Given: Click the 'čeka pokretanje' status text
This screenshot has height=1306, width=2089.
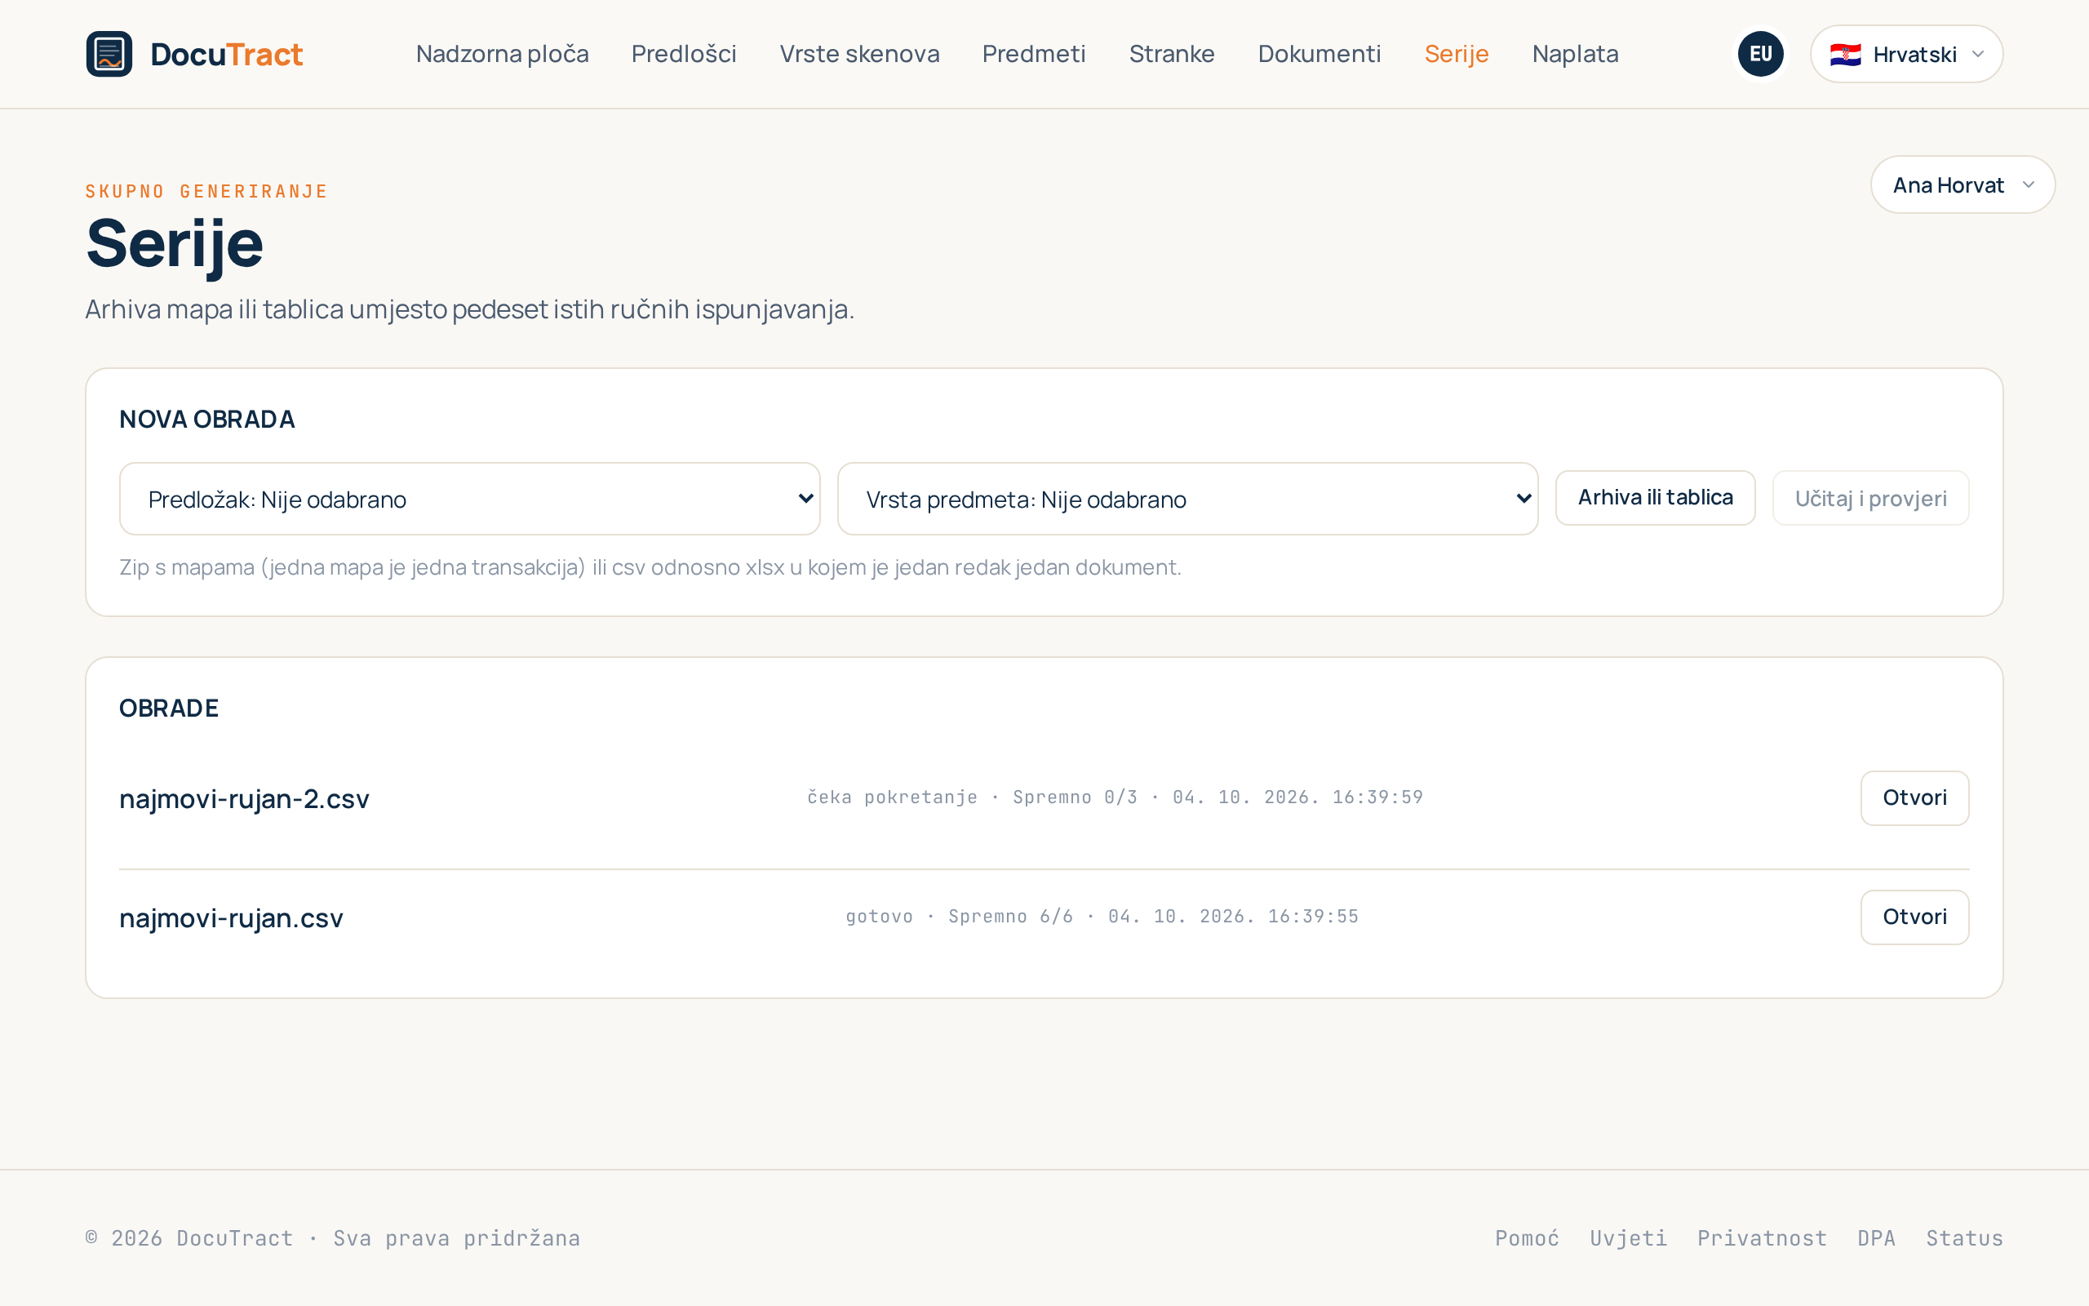Looking at the screenshot, I should pos(893,797).
